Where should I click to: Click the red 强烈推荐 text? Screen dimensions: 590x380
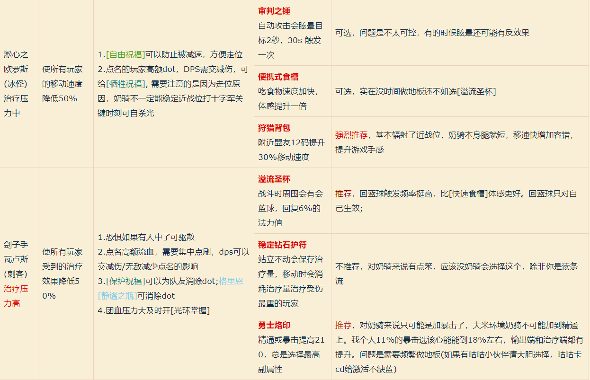tap(351, 135)
